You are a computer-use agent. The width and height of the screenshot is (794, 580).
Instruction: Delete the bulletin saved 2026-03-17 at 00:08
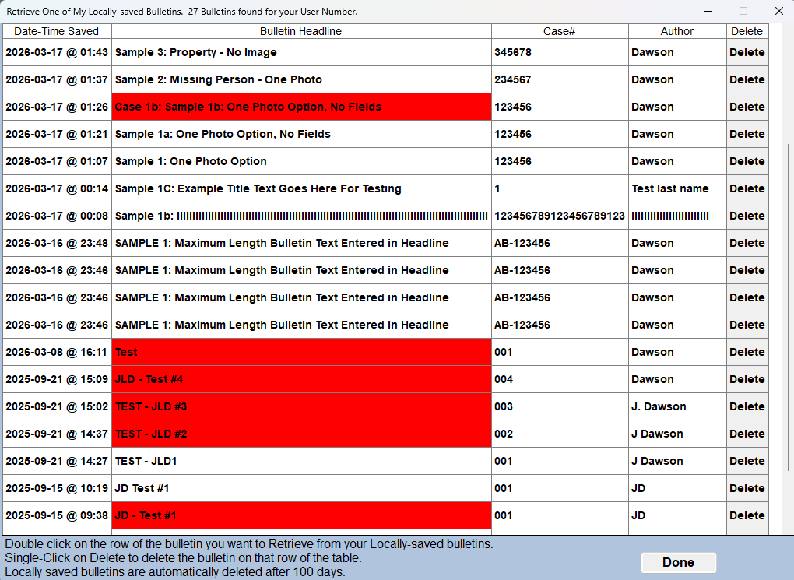click(x=747, y=216)
